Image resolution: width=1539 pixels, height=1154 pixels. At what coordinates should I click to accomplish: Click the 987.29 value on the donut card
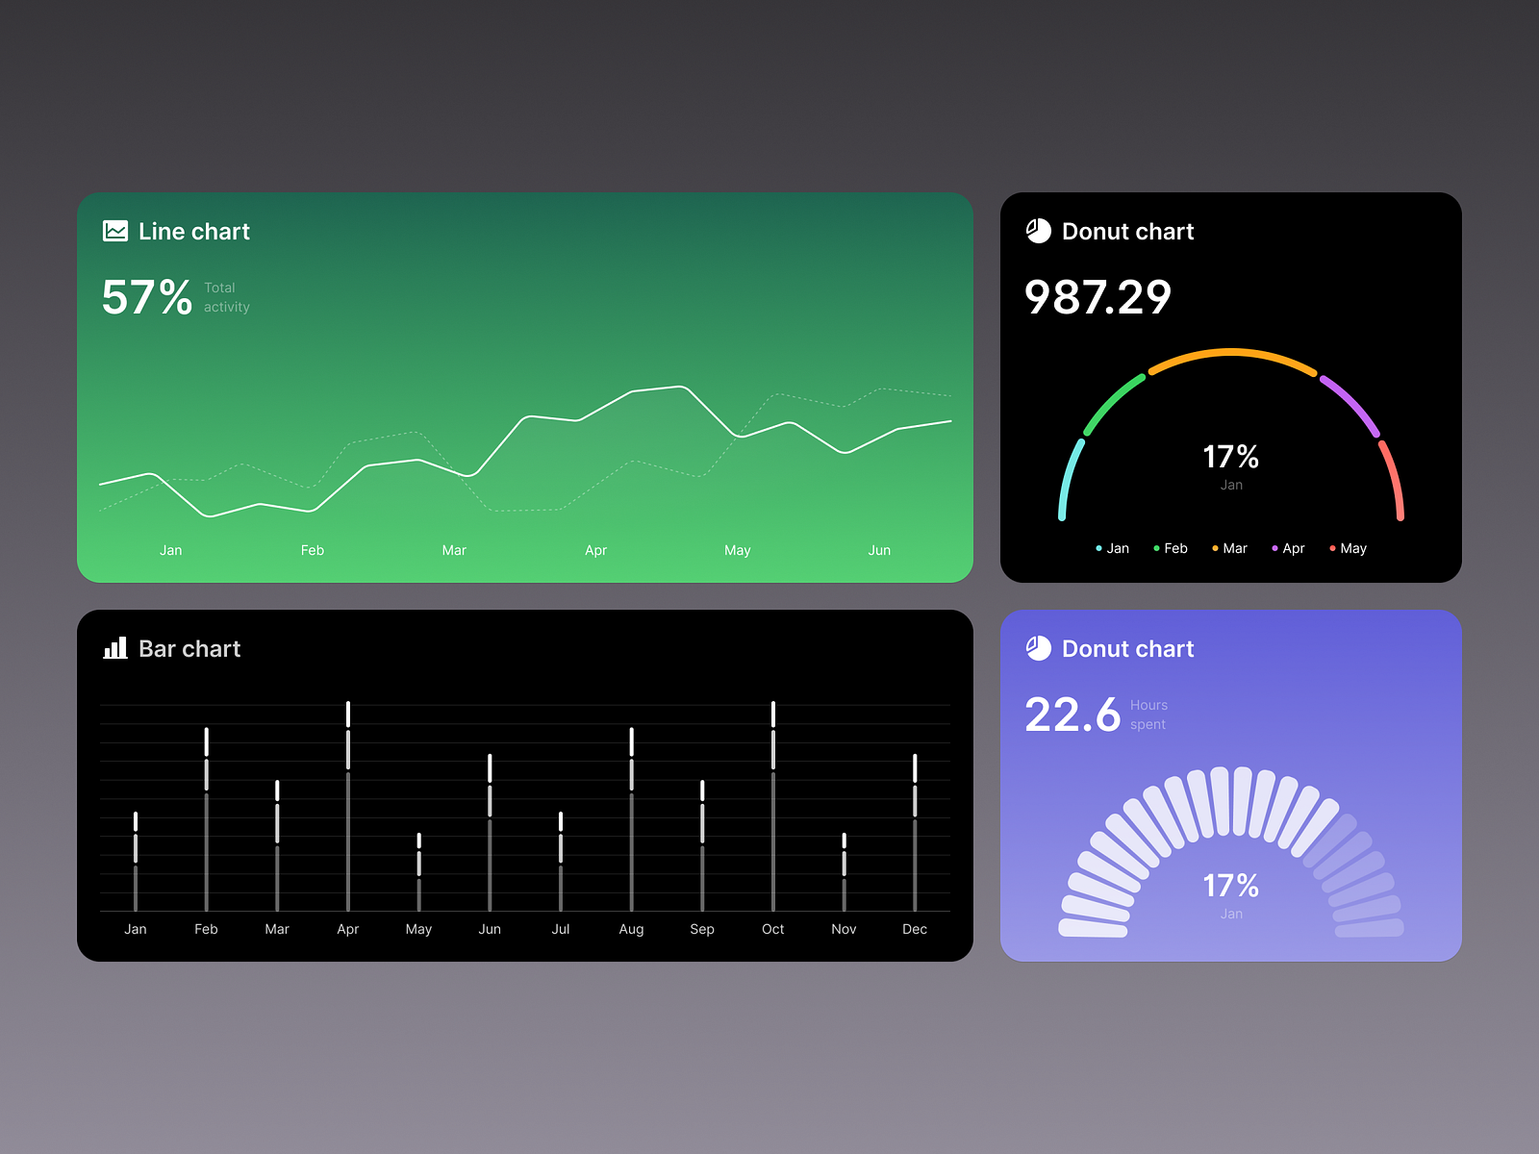(1097, 298)
